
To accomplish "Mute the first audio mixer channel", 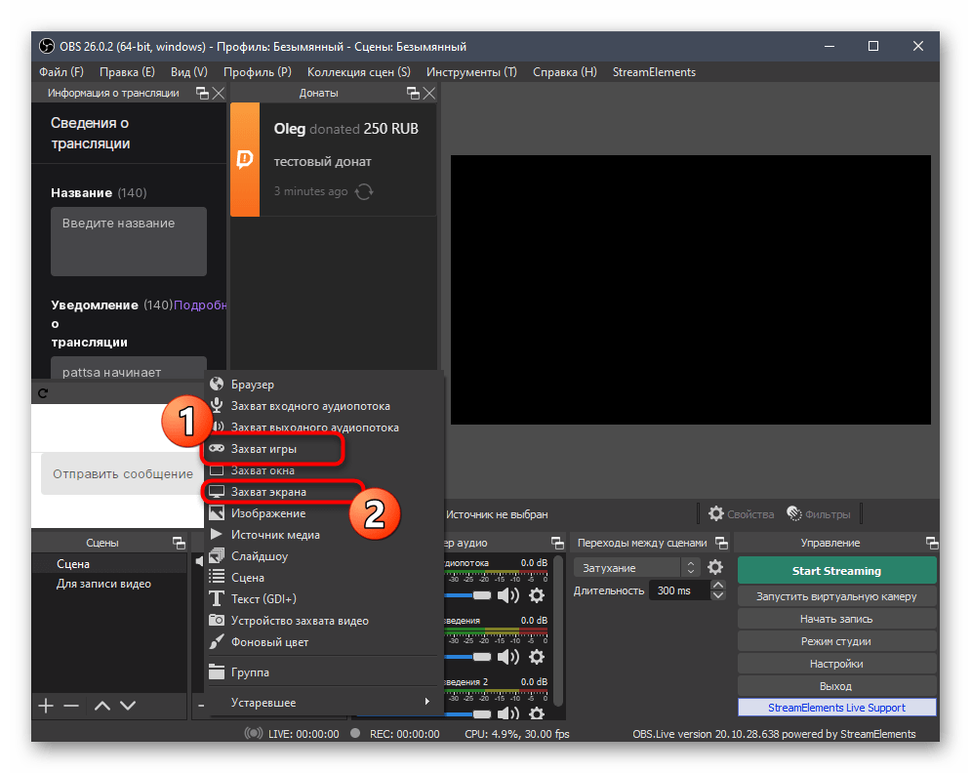I will point(508,594).
